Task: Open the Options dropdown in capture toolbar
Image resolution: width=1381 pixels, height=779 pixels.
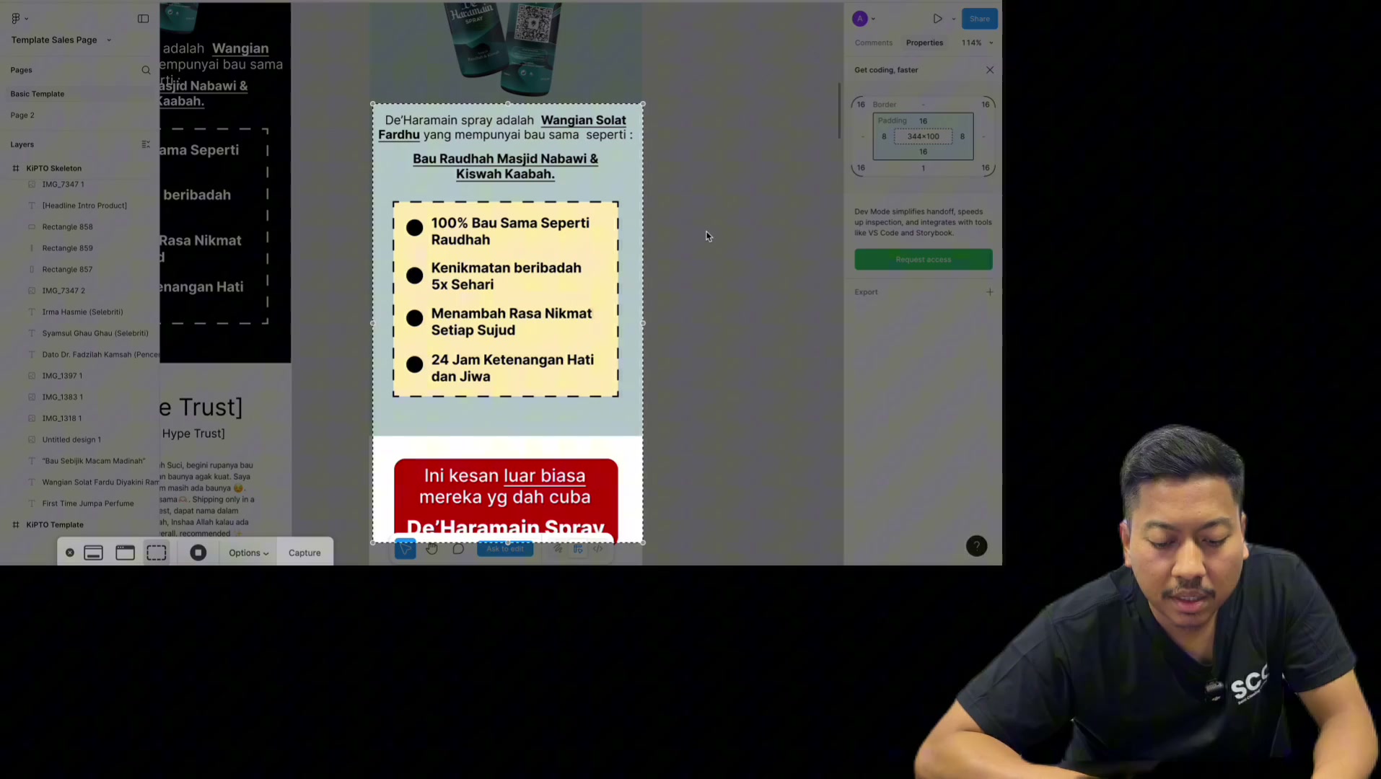Action: pos(249,553)
